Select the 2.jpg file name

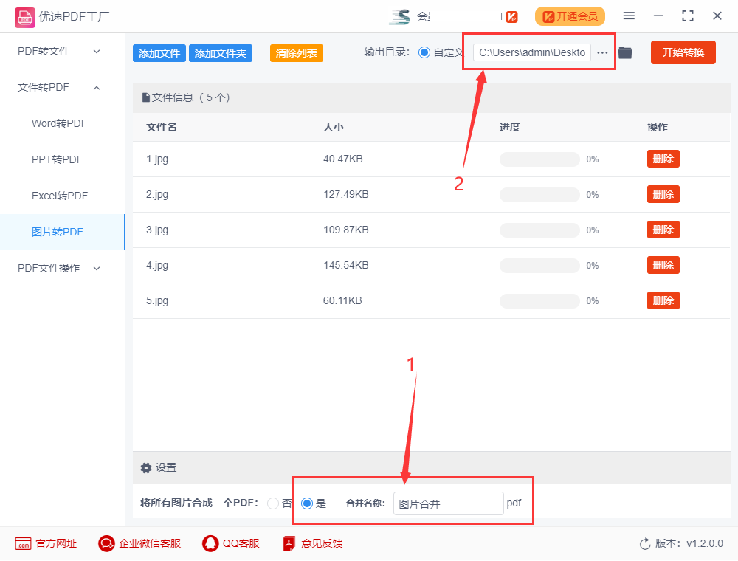point(157,194)
